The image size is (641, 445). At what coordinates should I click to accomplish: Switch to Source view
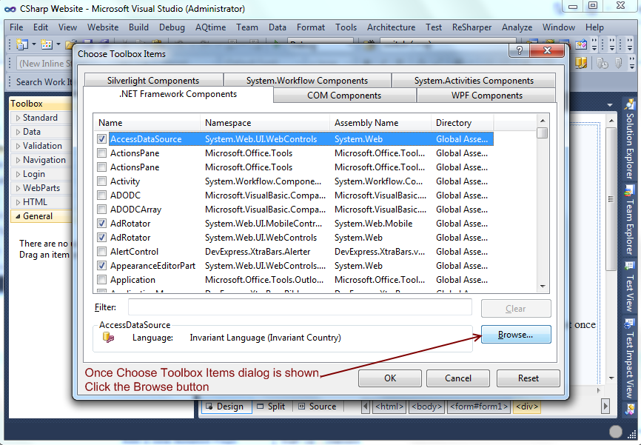(316, 406)
